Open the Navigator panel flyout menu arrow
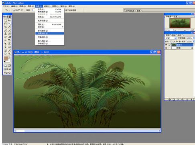 pyautogui.click(x=194, y=16)
